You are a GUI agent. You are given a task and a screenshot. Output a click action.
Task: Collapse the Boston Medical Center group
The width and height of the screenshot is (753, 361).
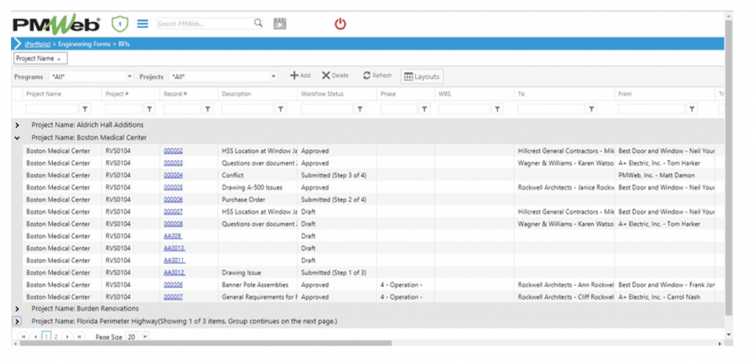coord(18,137)
